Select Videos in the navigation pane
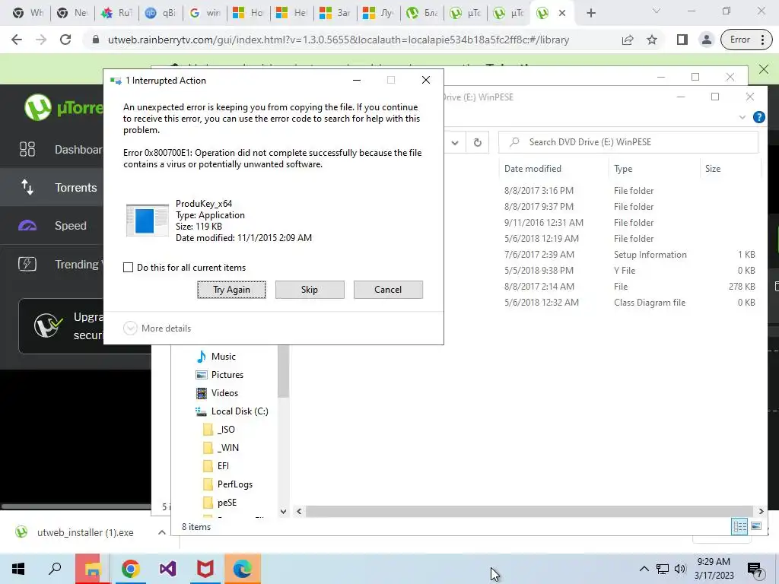Image resolution: width=779 pixels, height=584 pixels. pos(217,393)
